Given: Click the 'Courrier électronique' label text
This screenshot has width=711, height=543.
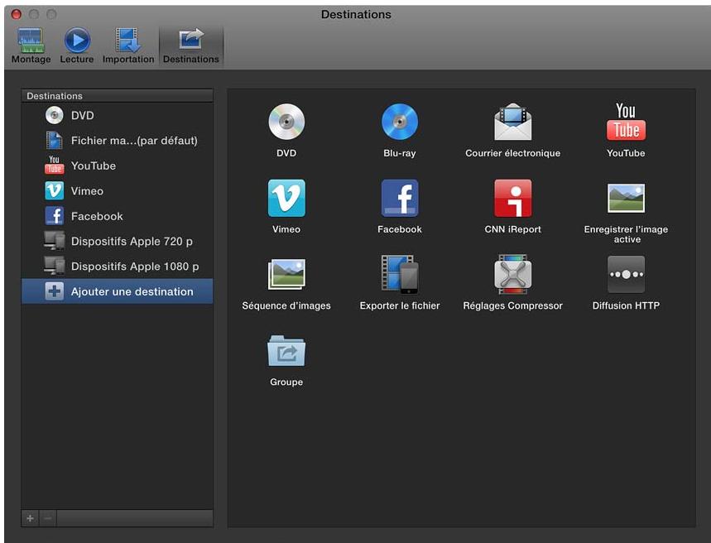Looking at the screenshot, I should (513, 153).
